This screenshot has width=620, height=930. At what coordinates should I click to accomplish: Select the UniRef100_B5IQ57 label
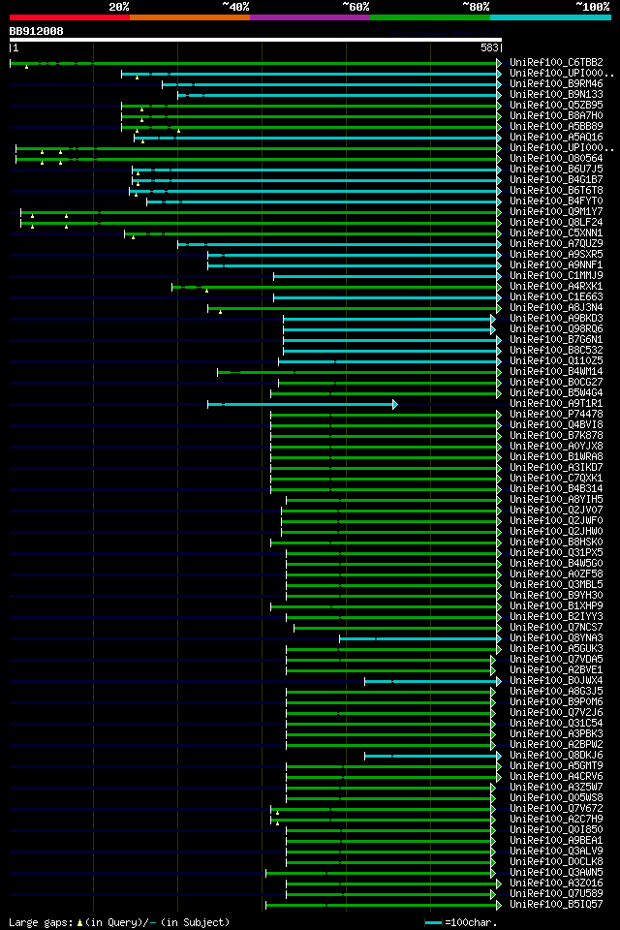[556, 906]
